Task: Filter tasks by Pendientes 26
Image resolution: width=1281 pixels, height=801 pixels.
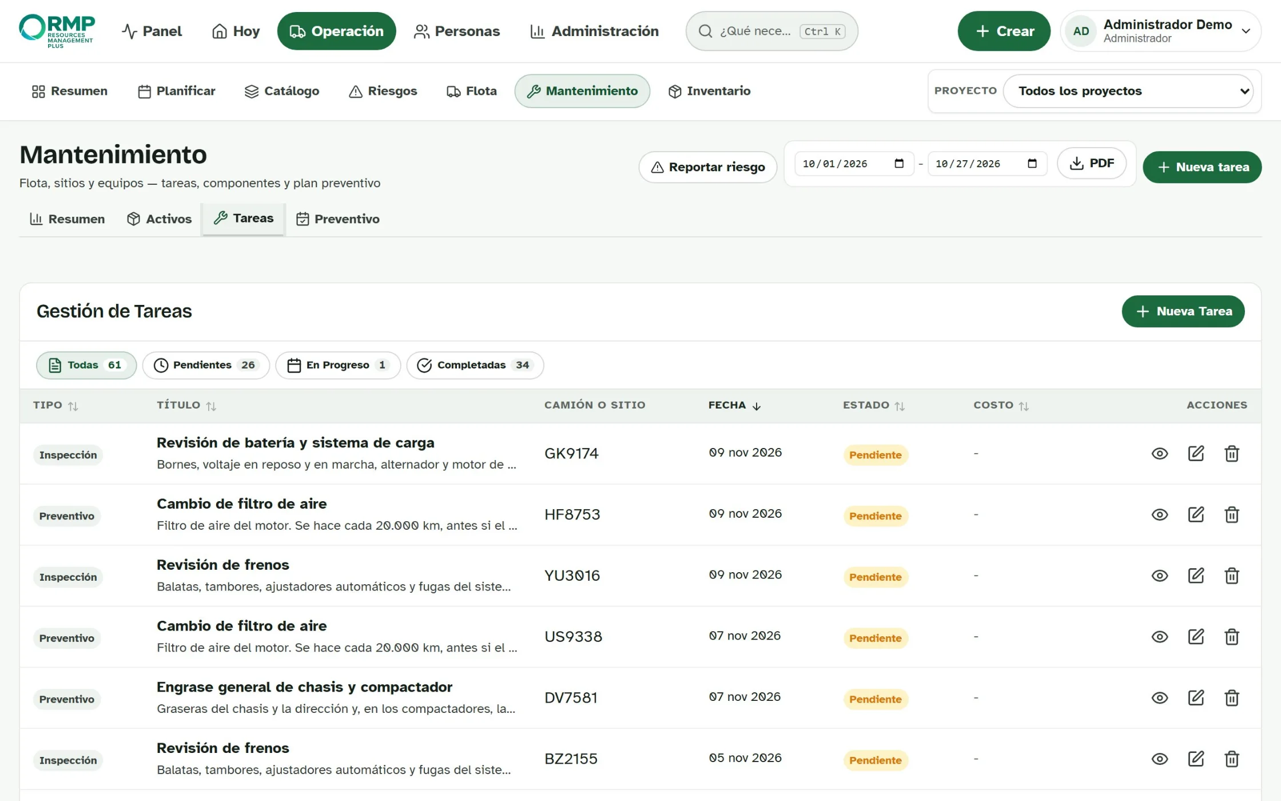Action: tap(206, 365)
